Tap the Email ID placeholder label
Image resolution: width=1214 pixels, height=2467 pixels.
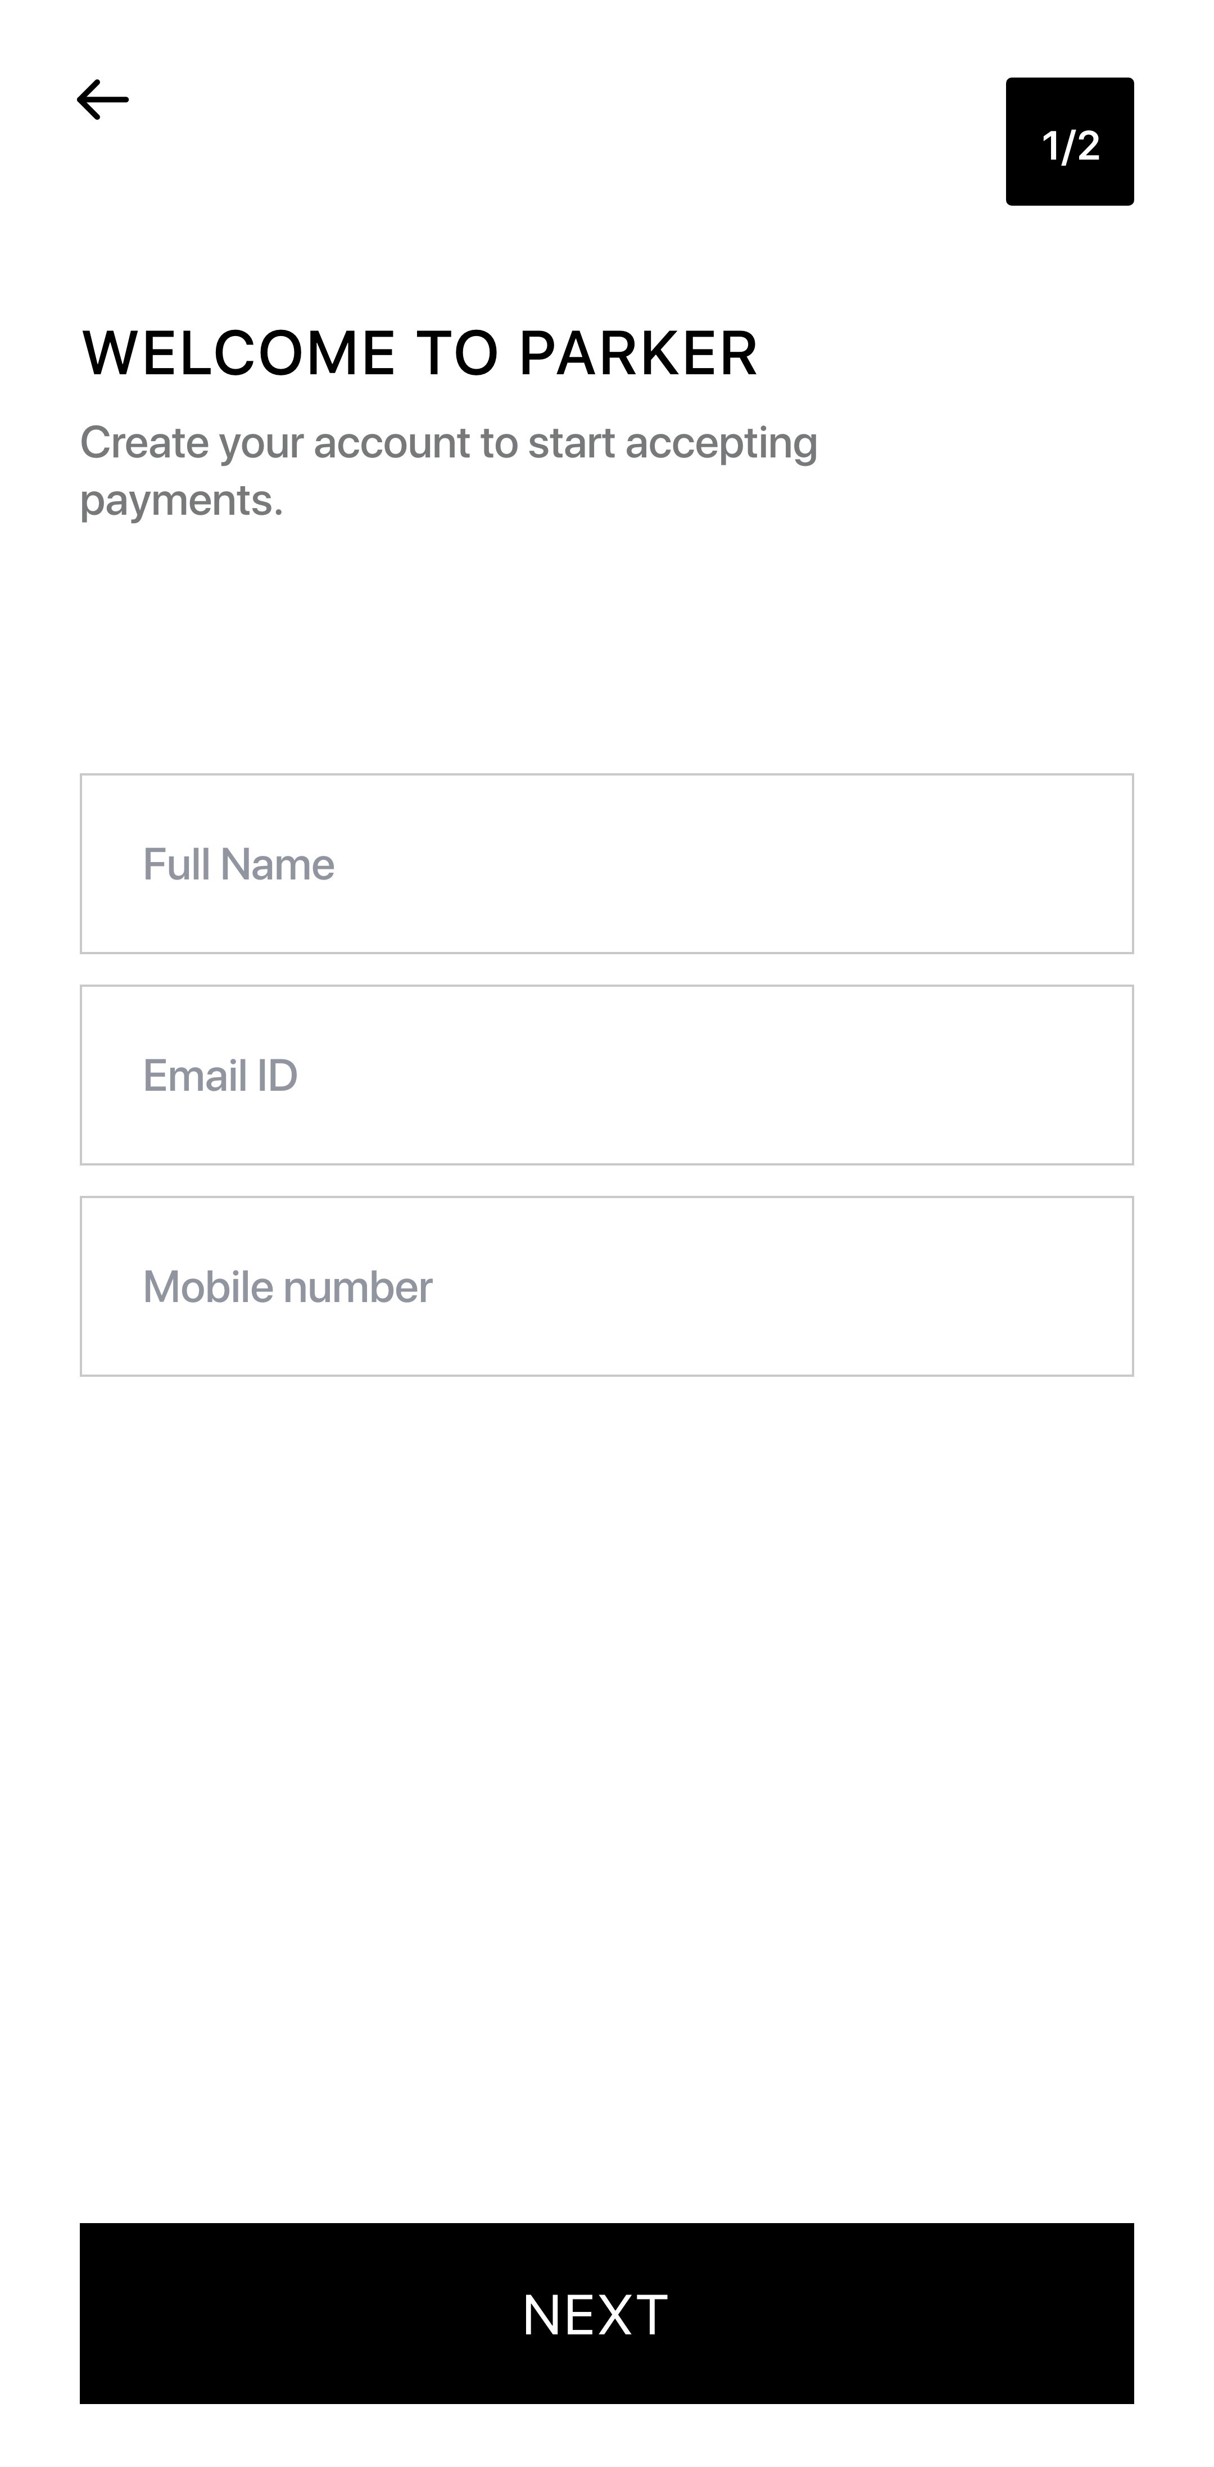220,1076
